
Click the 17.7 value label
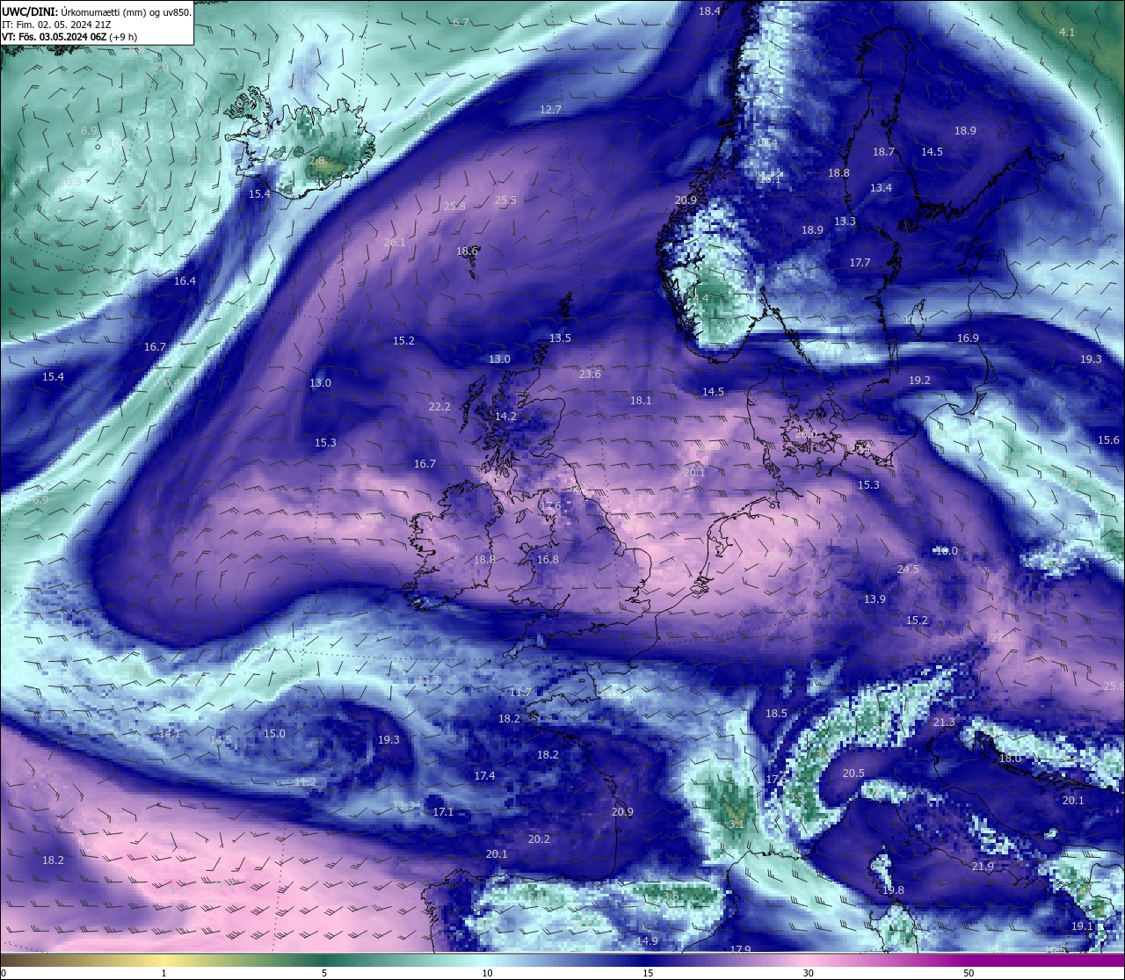click(860, 263)
